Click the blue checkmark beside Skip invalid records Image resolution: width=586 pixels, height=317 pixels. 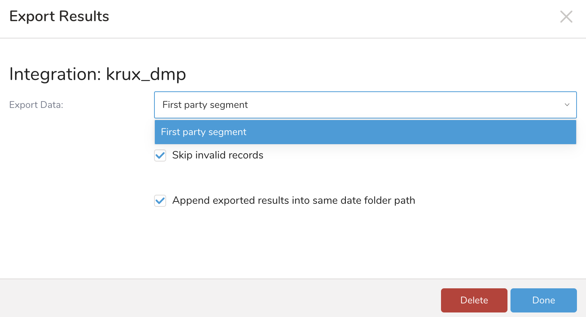pyautogui.click(x=160, y=155)
